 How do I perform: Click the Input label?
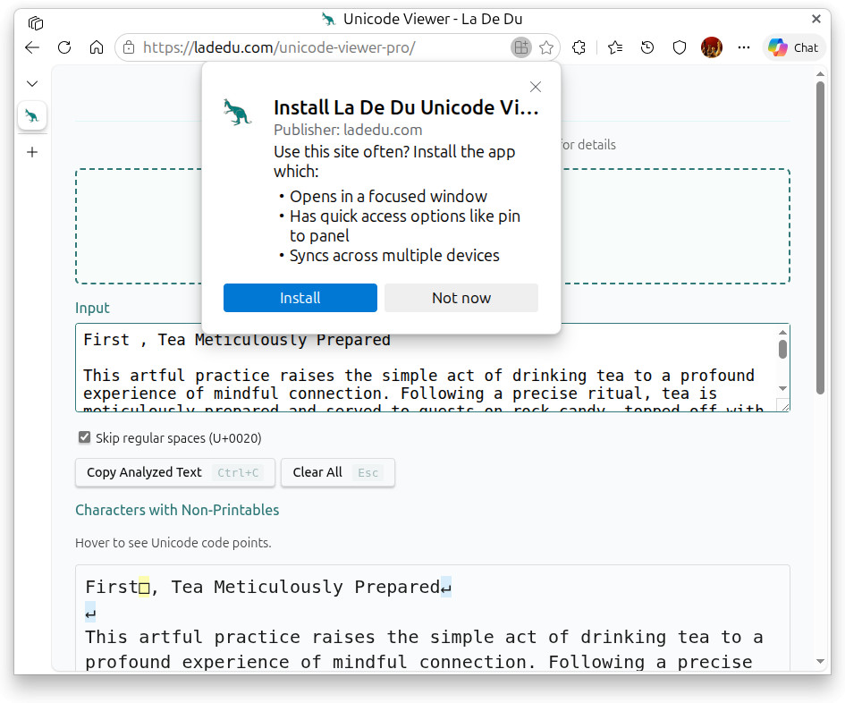pos(92,308)
